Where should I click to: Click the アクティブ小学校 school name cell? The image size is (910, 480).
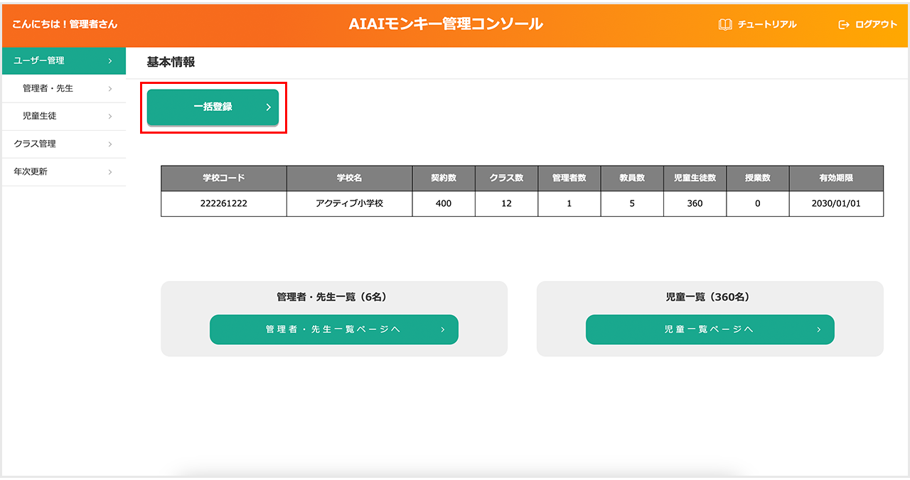coord(349,203)
